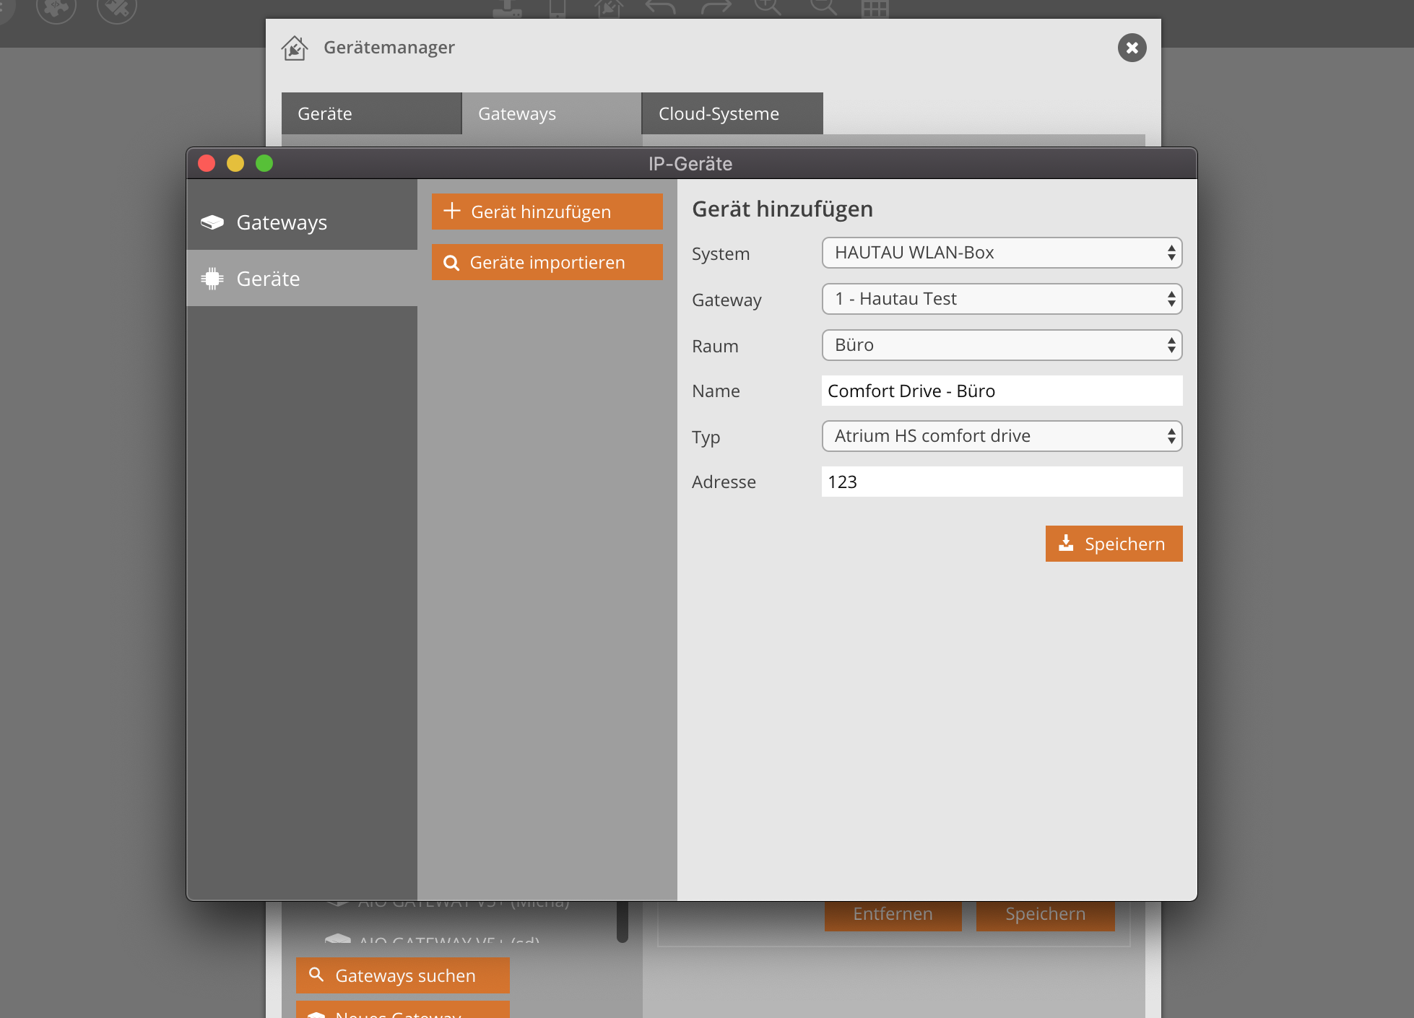Screen dimensions: 1414x1018
Task: Click the Gateways sidebar icon
Action: (x=212, y=222)
